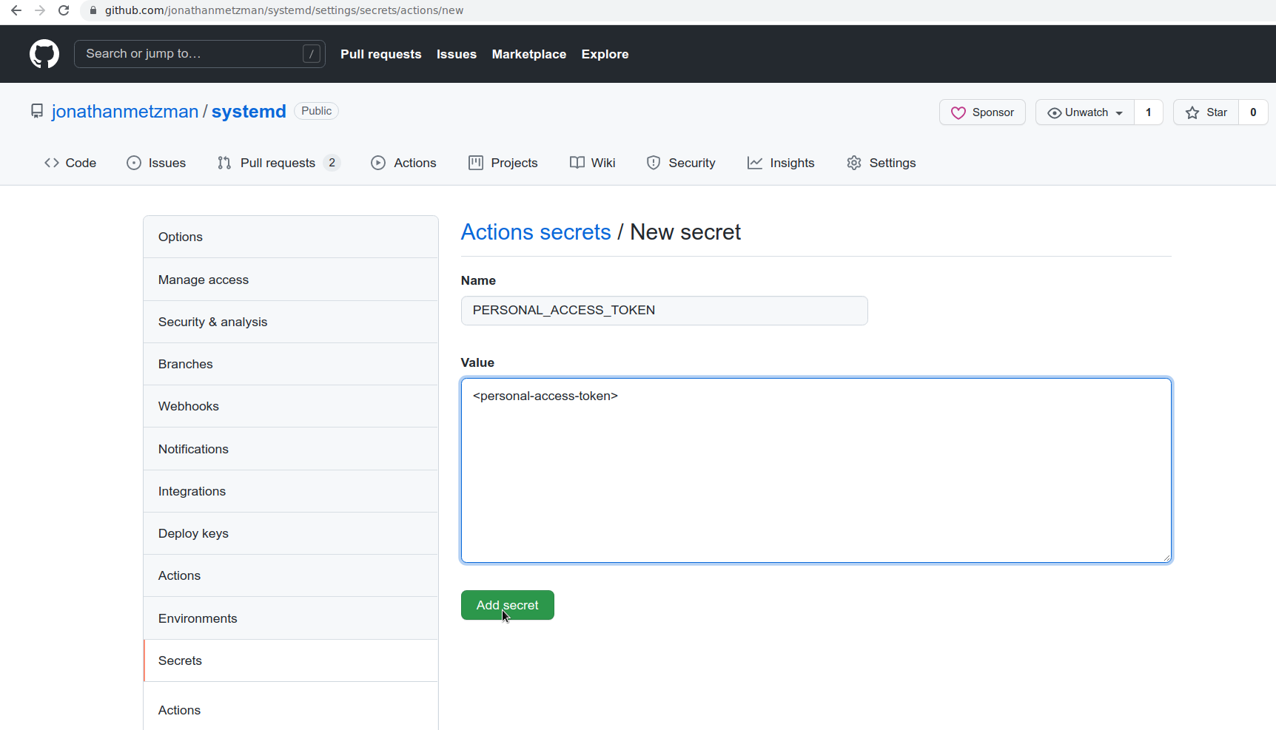
Task: Click the Wiki tab book icon
Action: [577, 163]
